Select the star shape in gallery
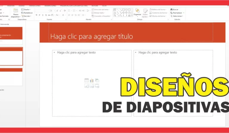The height and width of the screenshot is (133, 229). pyautogui.click(x=129, y=16)
